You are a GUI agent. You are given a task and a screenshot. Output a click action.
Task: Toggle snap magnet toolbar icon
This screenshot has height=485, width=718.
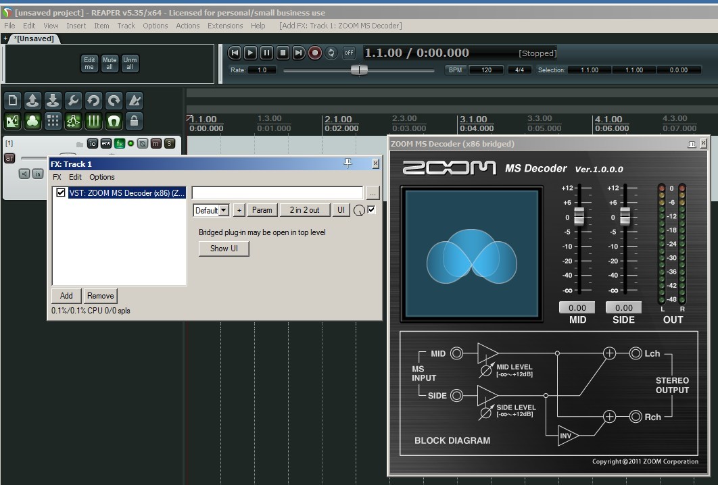tap(114, 122)
